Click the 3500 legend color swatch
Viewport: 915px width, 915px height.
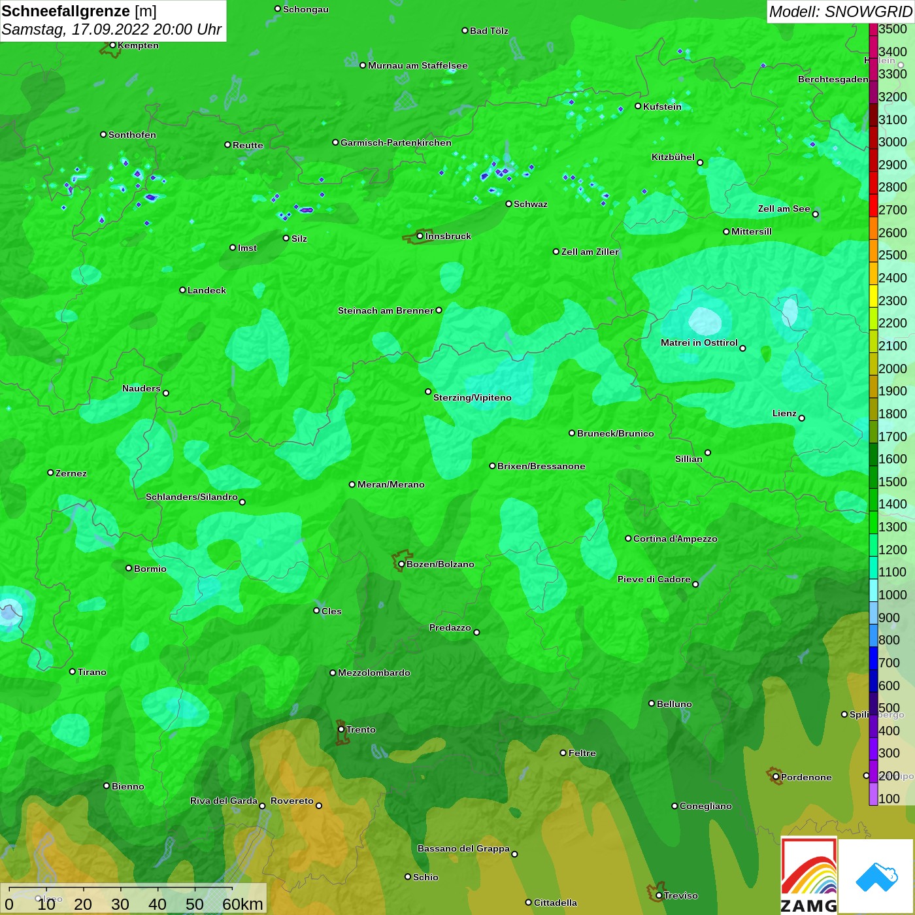click(x=873, y=29)
